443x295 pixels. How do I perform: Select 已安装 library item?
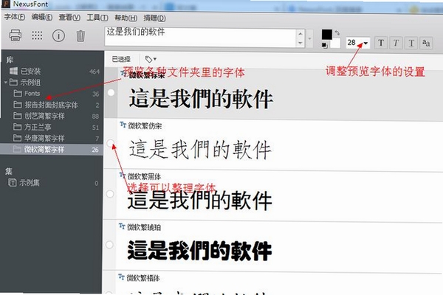52,71
